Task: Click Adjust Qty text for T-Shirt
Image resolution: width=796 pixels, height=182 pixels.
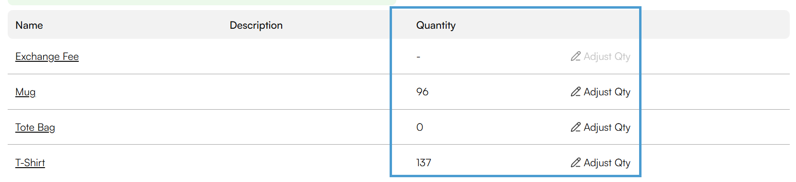Action: point(607,163)
